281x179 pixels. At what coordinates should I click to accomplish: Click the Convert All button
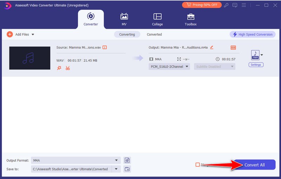click(255, 165)
